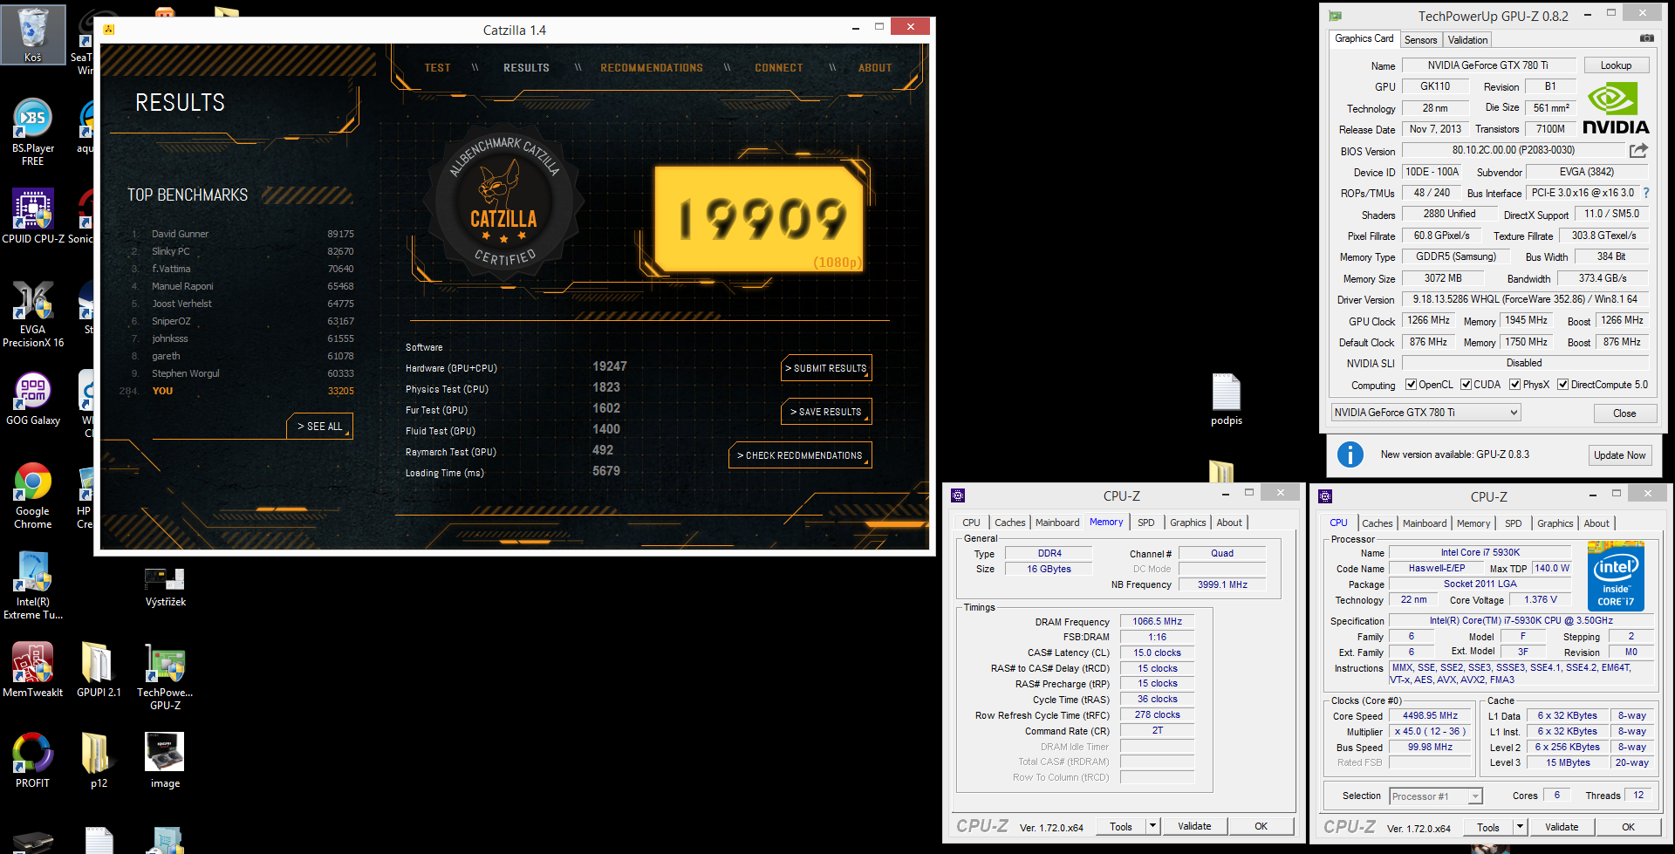This screenshot has width=1675, height=854.
Task: Switch to the Sensors tab in GPU-Z
Action: [1420, 40]
